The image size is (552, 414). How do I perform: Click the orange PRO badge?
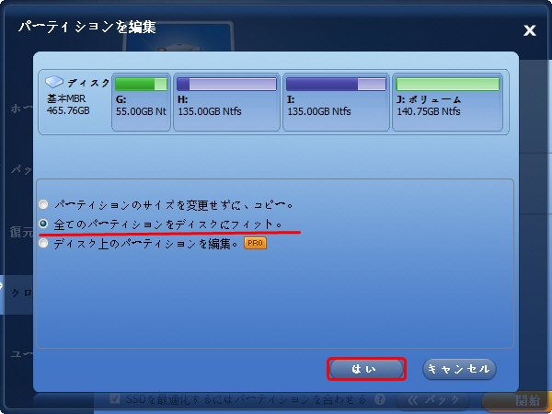coord(255,243)
